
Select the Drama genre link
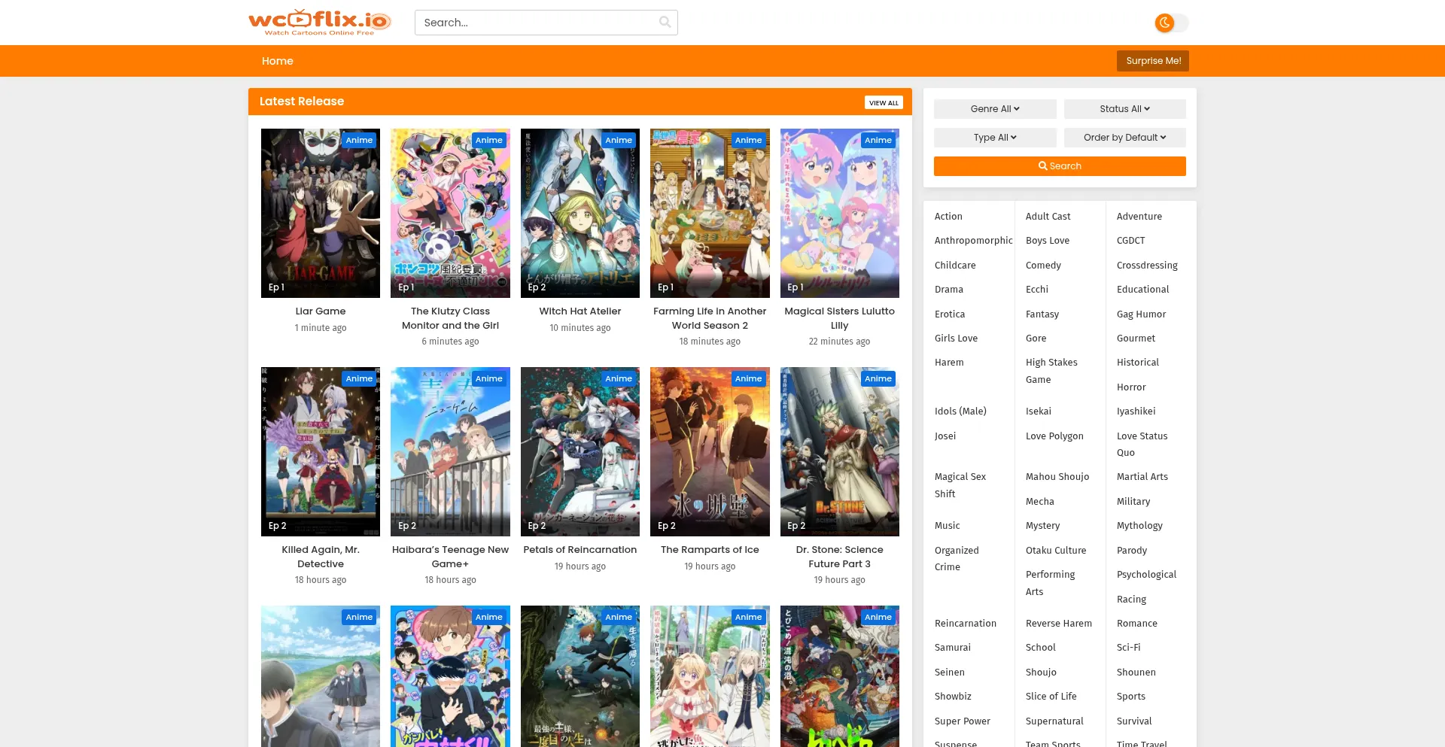[x=948, y=290]
